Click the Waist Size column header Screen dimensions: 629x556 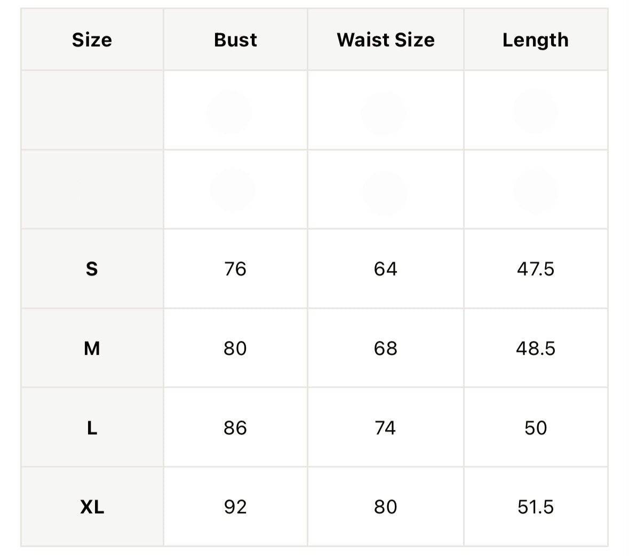(386, 39)
